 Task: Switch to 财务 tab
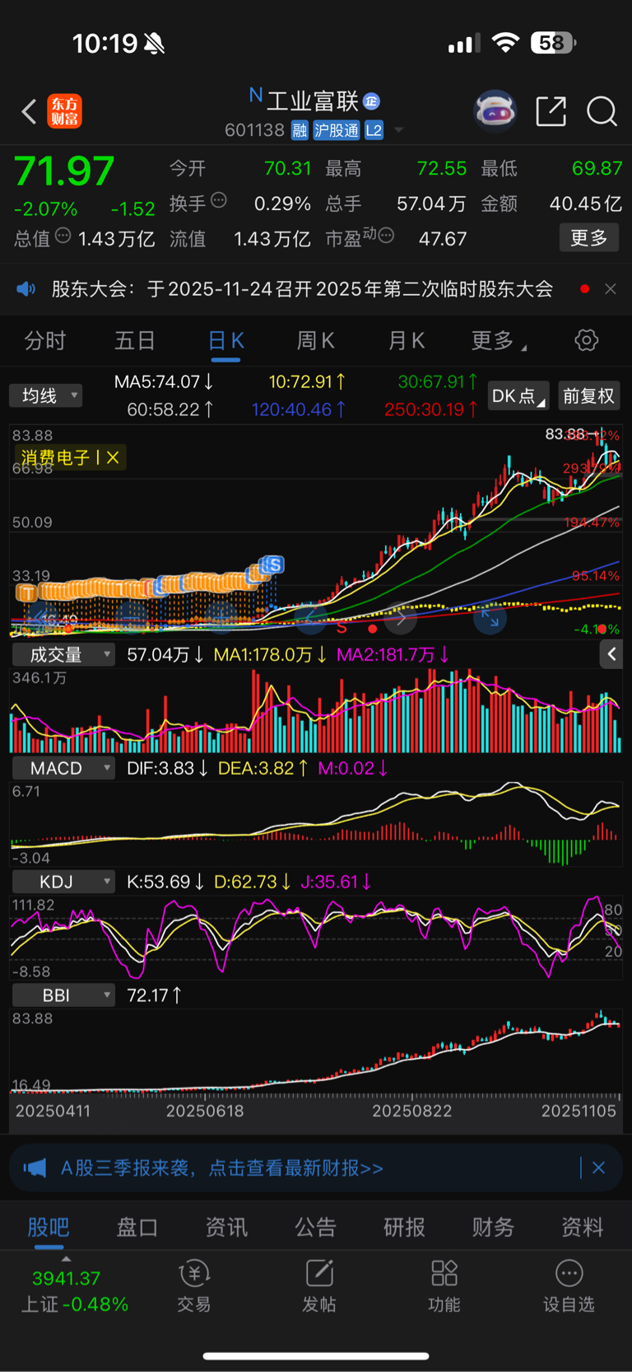pos(493,1227)
